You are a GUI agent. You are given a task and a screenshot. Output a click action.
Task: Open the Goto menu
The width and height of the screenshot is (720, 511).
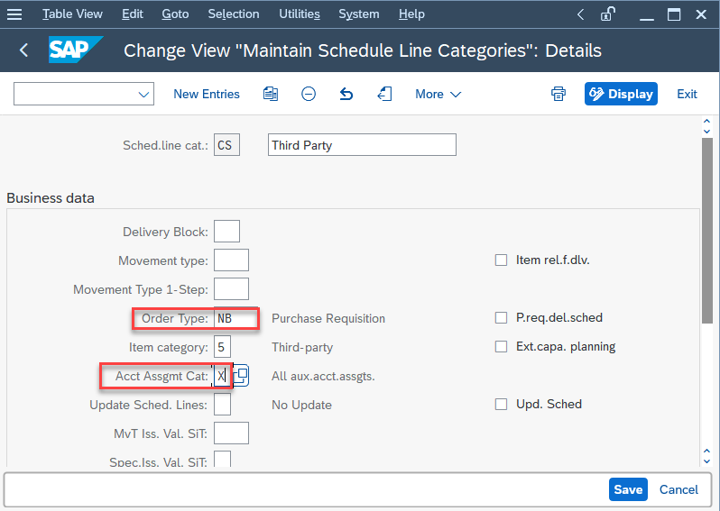tap(175, 14)
